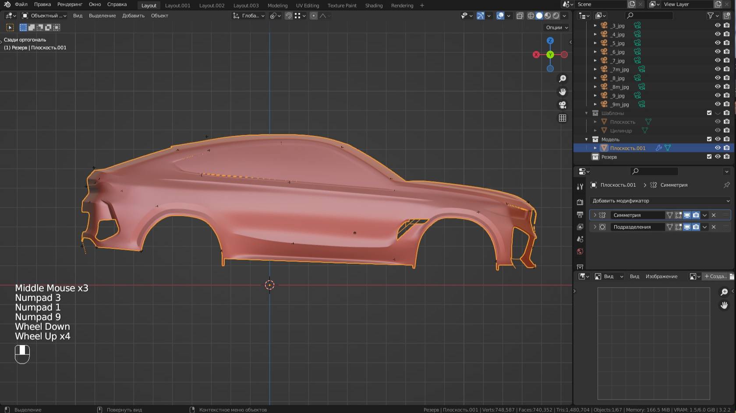Switch to Material Preview shading mode

tap(548, 16)
